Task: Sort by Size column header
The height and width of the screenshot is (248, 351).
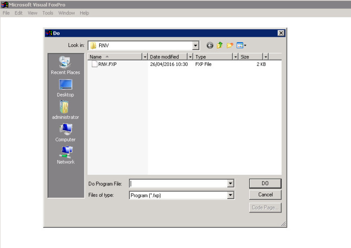Action: click(251, 57)
